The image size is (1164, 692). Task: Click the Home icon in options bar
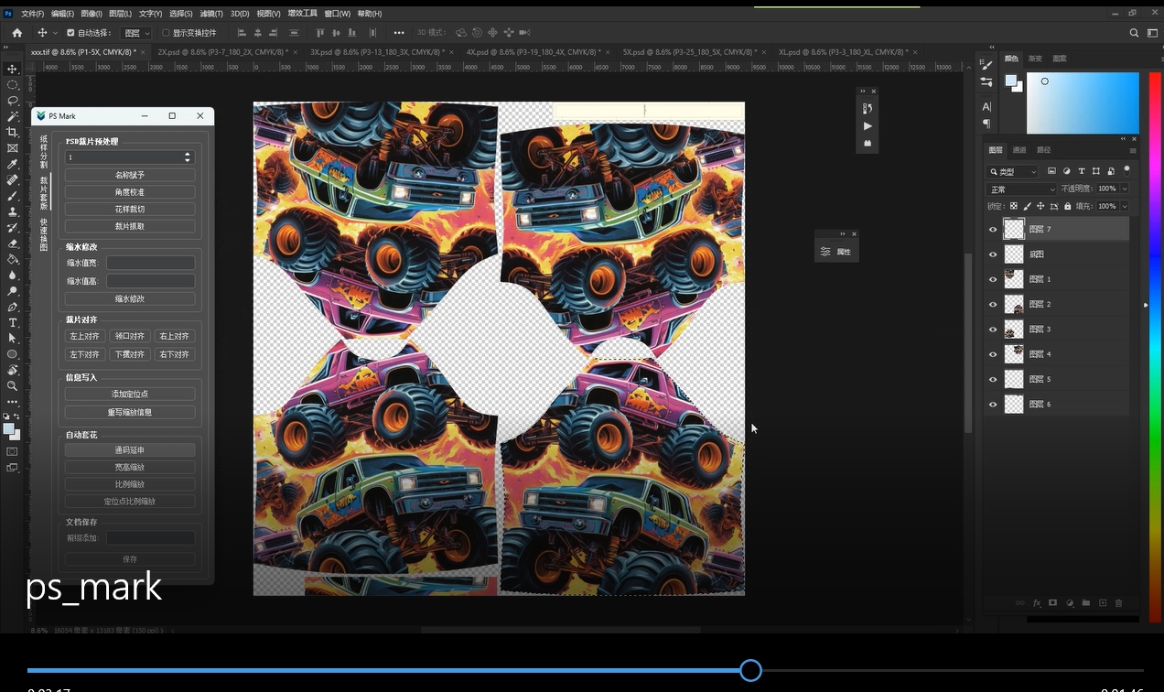[16, 33]
